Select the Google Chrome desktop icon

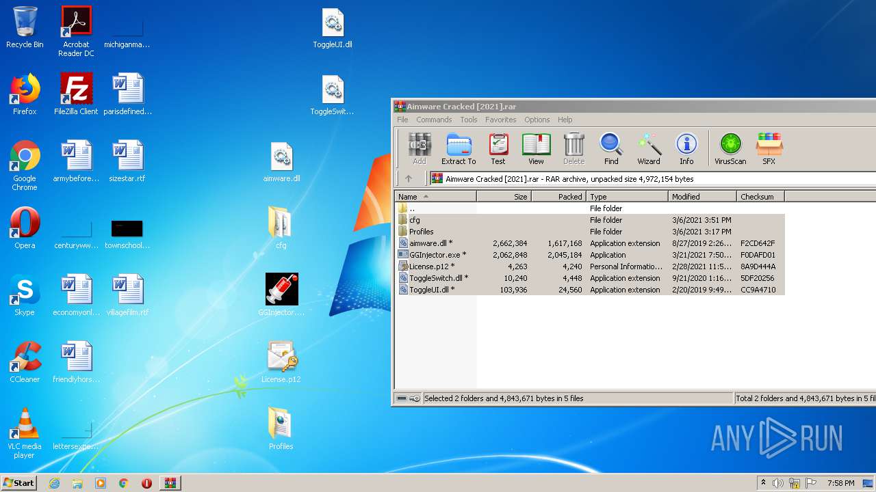coord(25,165)
